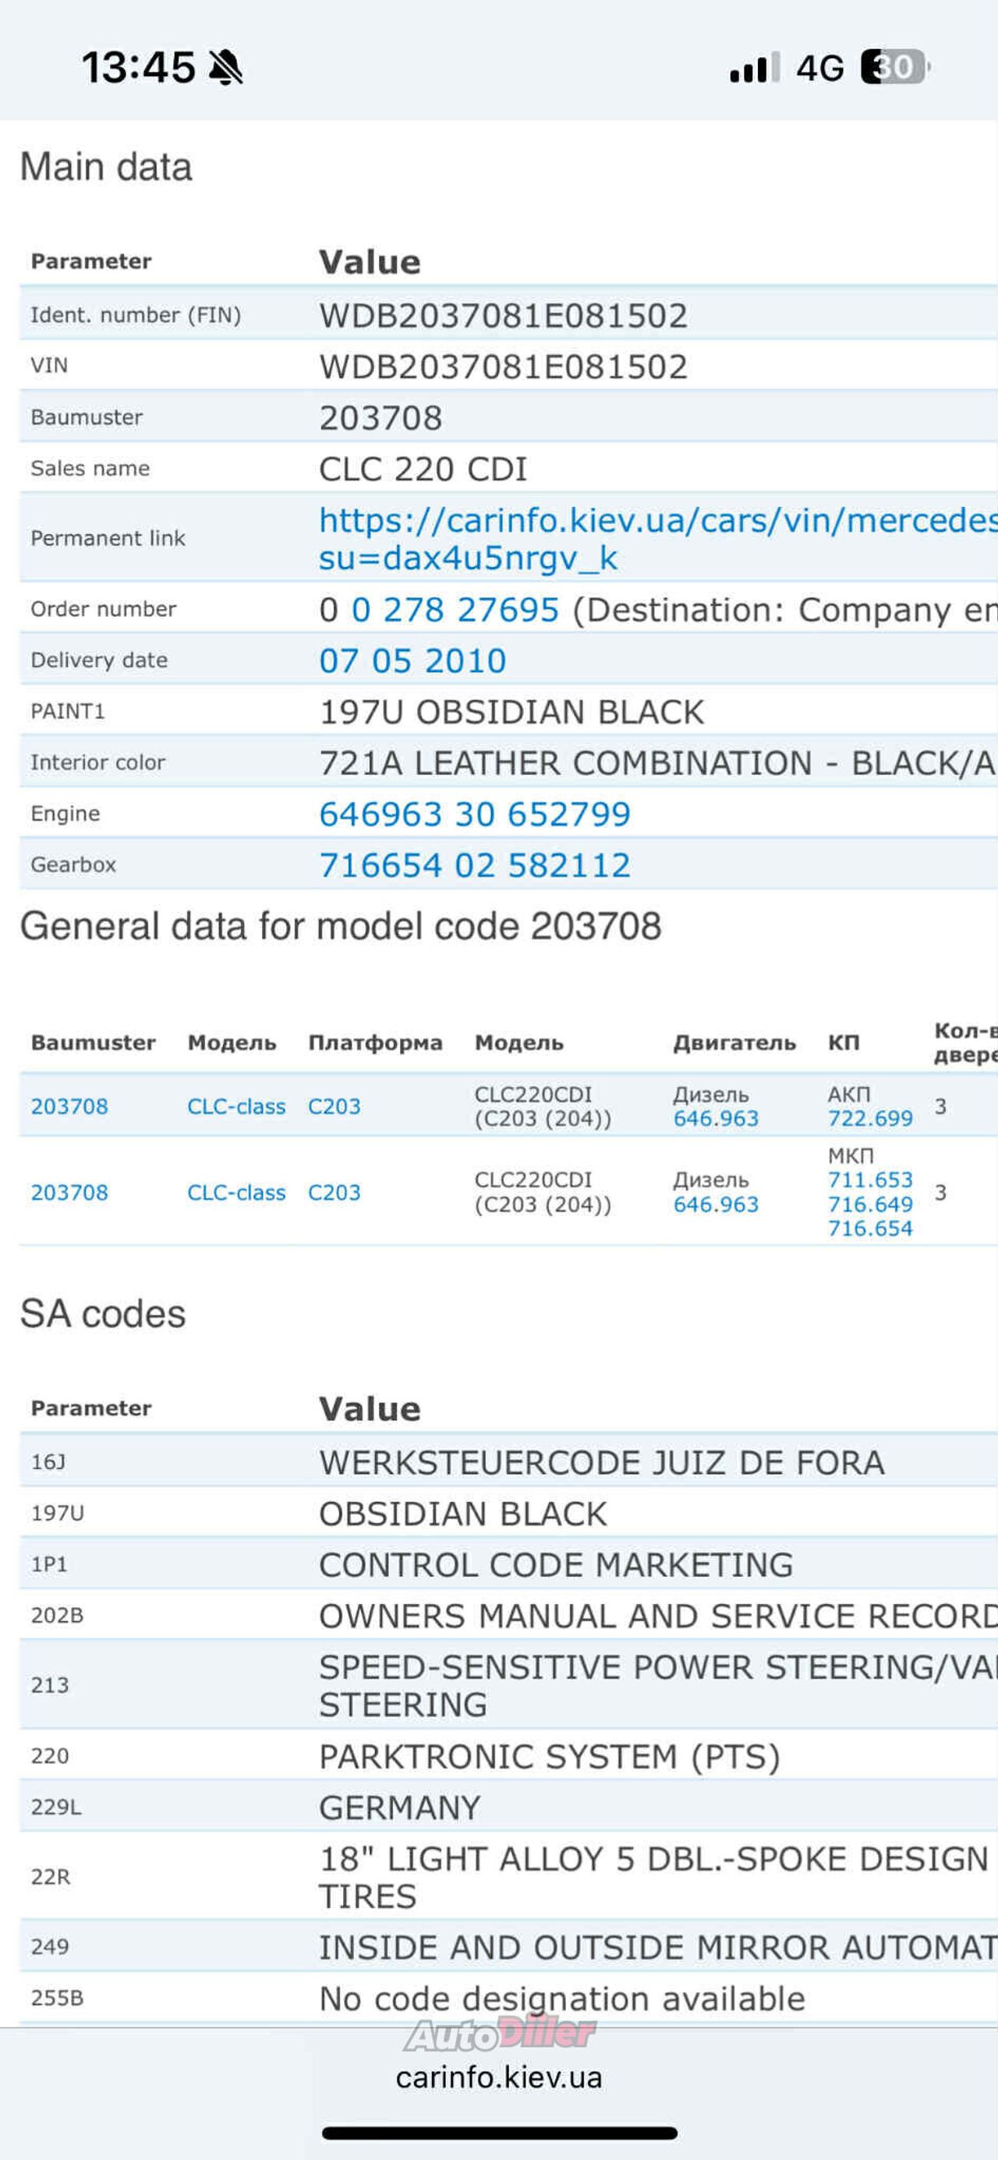
Task: Tap the 4G network indicator
Action: tap(819, 68)
